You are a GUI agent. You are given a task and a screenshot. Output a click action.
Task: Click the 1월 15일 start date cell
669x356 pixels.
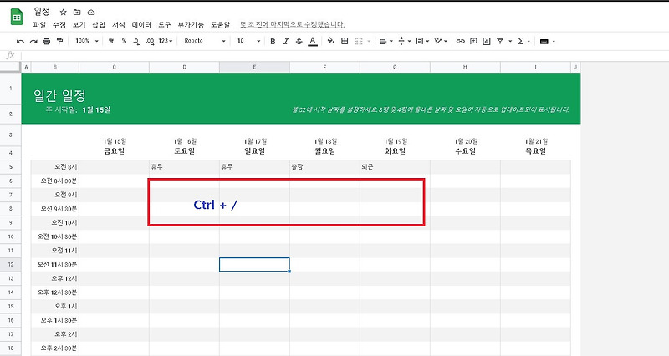pyautogui.click(x=96, y=109)
